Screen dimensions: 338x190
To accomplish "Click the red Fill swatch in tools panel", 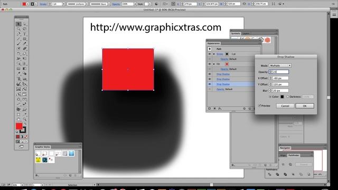I will tap(19, 126).
